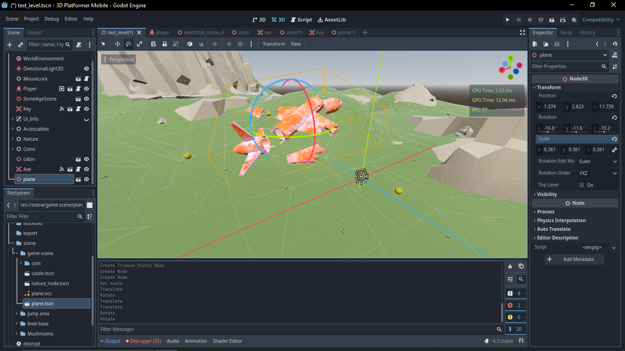The image size is (625, 351).
Task: Switch to the player scene tab
Action: point(159,32)
